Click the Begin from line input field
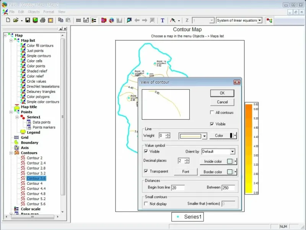 (x=178, y=187)
